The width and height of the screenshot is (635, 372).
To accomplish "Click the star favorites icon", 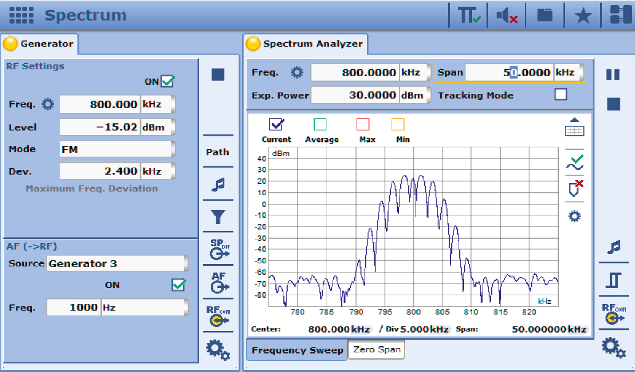I will [583, 16].
